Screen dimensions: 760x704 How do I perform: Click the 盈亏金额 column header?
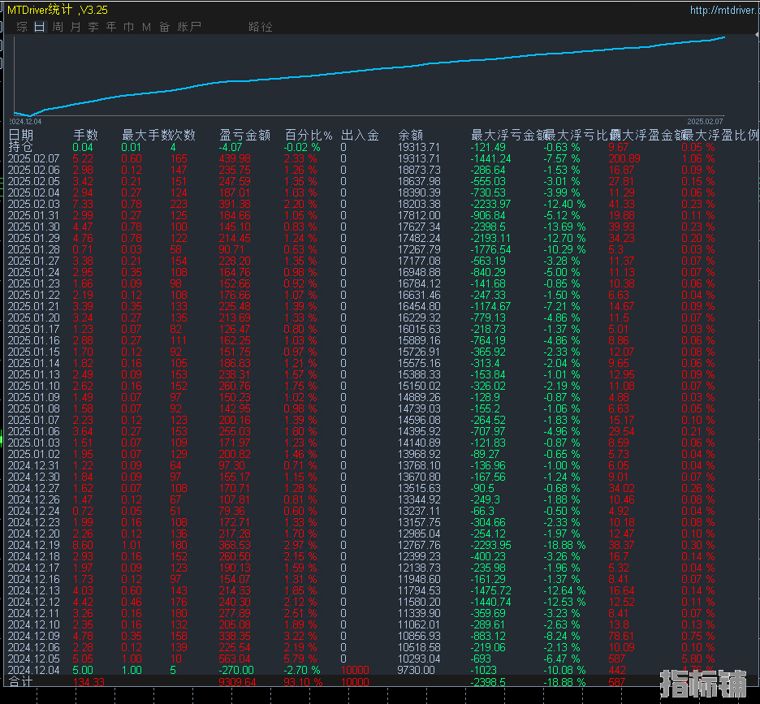244,135
